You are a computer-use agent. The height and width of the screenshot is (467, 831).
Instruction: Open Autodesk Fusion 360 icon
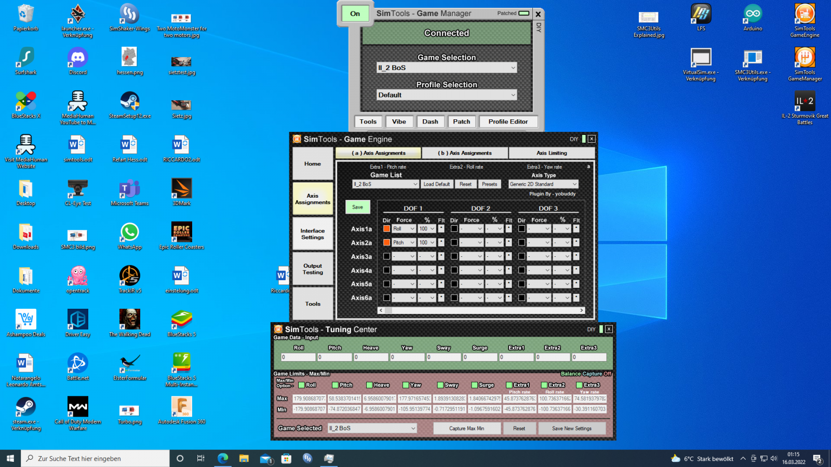[x=181, y=410]
